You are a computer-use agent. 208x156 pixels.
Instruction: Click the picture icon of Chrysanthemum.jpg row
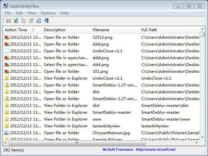7,133
